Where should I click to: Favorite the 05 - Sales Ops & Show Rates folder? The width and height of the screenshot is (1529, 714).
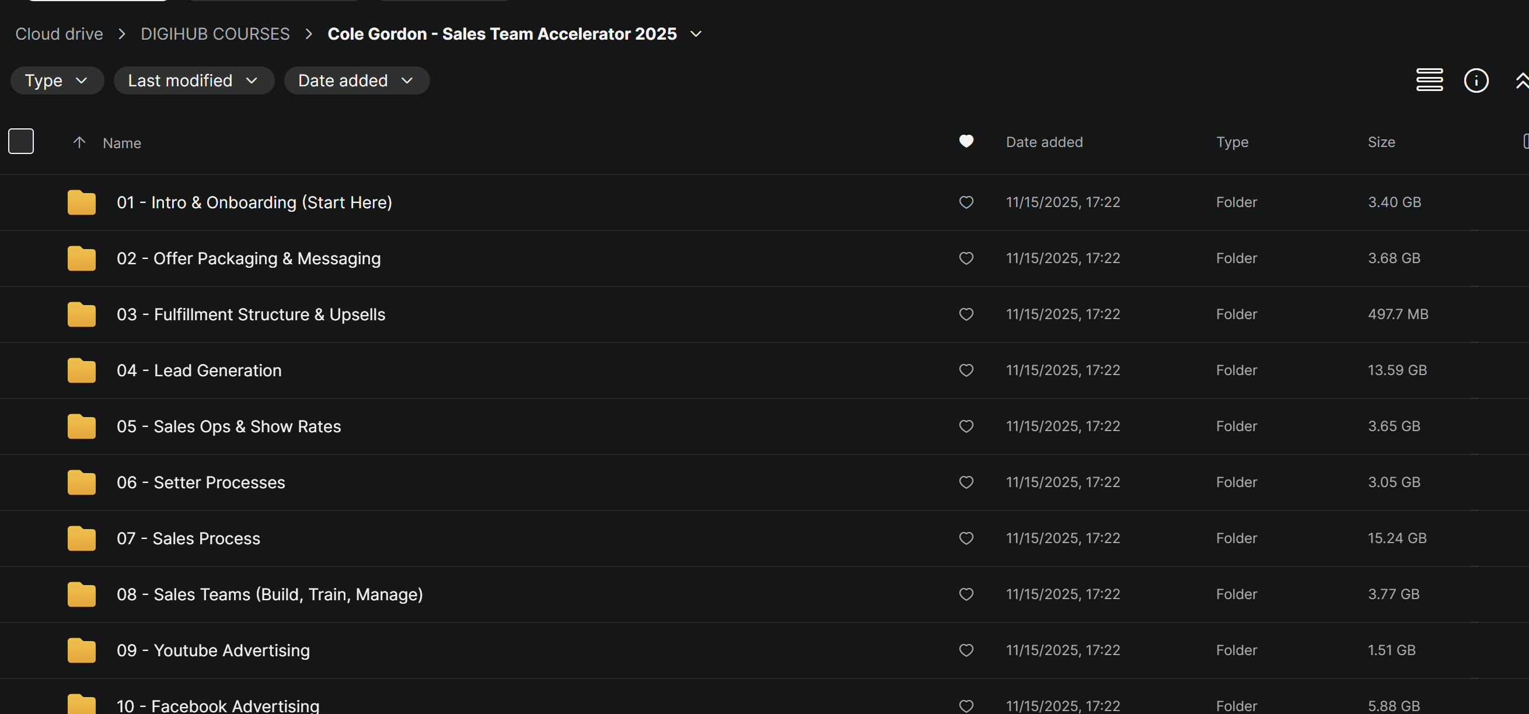click(x=966, y=426)
